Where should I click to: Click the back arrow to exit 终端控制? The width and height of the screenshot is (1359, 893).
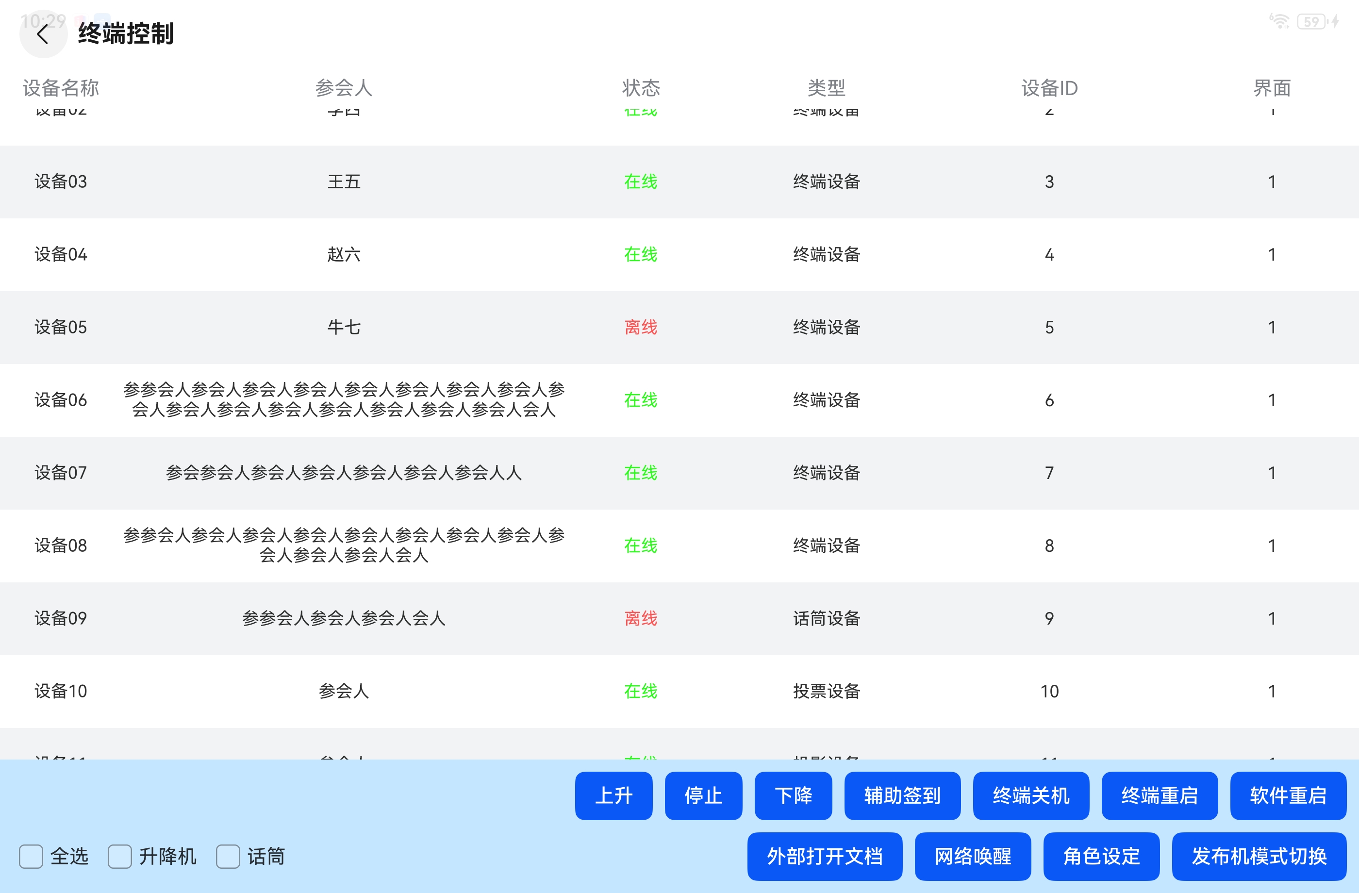pyautogui.click(x=43, y=33)
